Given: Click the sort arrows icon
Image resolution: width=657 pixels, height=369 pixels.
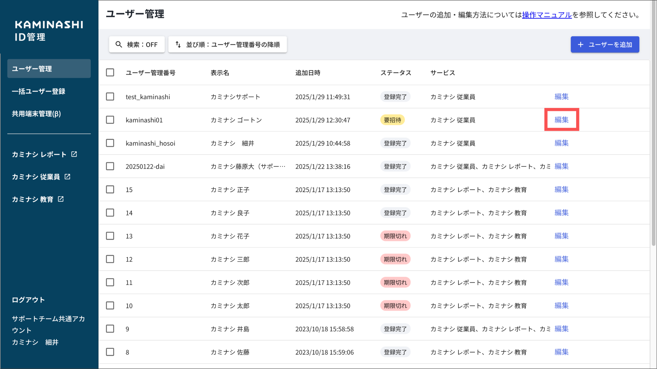Looking at the screenshot, I should [178, 45].
